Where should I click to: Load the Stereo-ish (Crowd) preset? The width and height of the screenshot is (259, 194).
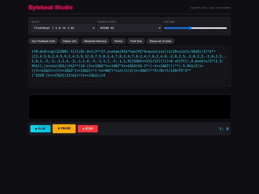pos(160,41)
